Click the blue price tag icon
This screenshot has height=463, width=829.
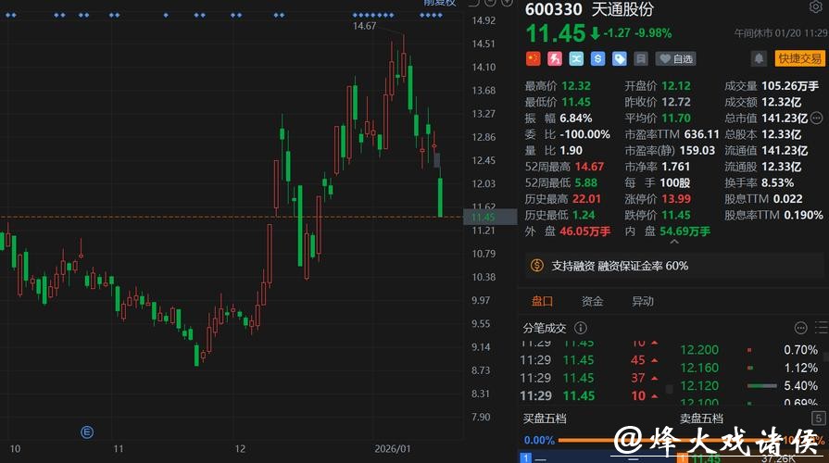pyautogui.click(x=619, y=58)
